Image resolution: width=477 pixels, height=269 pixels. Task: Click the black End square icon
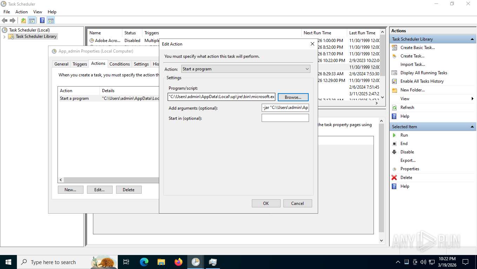tap(395, 144)
